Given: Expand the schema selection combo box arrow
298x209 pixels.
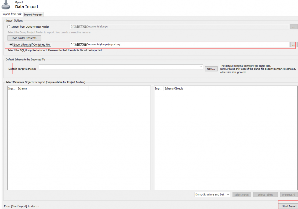Looking at the screenshot, I should tap(201, 67).
